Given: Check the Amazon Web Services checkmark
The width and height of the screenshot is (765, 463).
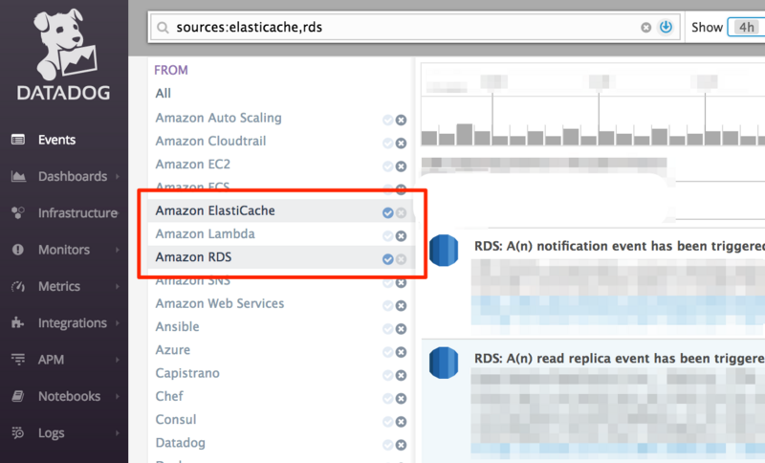Looking at the screenshot, I should point(388,306).
